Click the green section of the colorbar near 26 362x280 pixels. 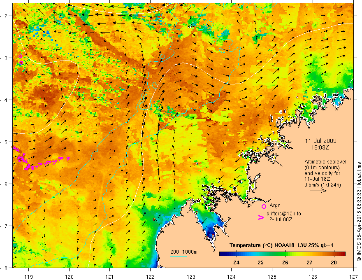283,254
